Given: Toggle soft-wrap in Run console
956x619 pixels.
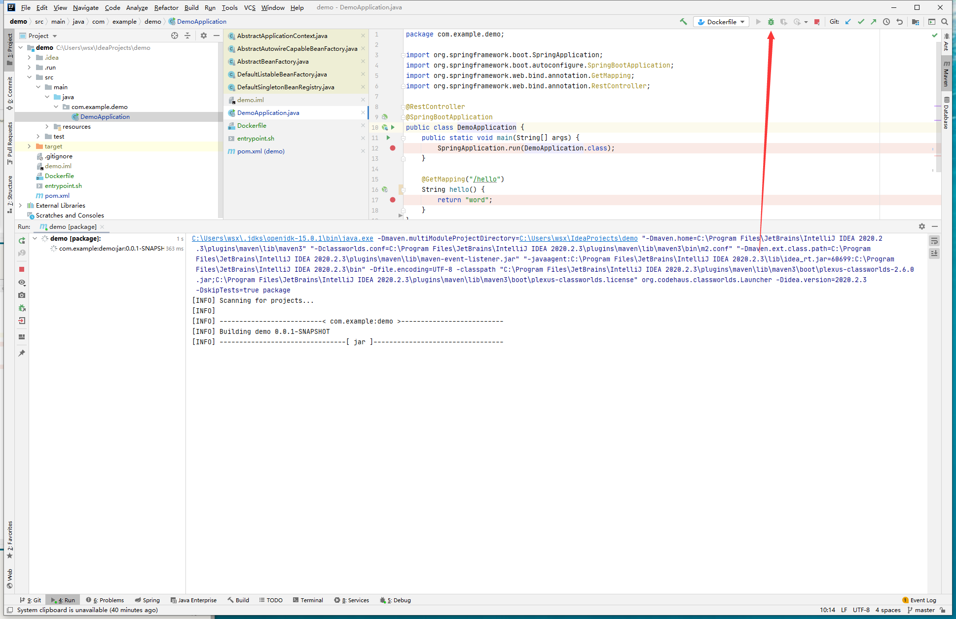Looking at the screenshot, I should tap(934, 241).
